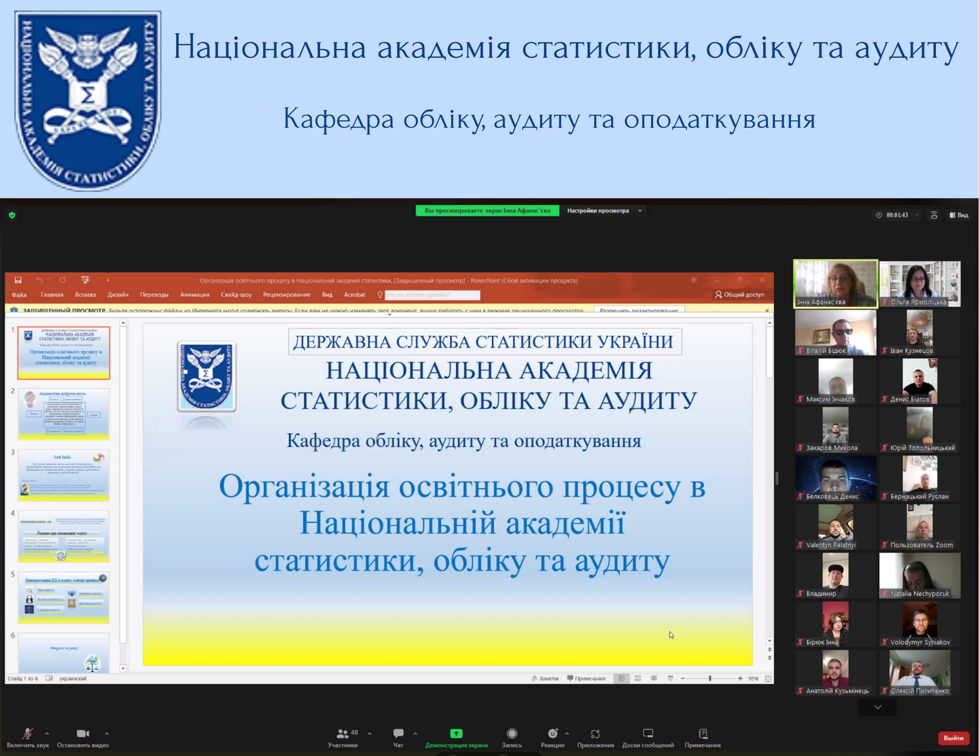Viewport: 979px width, 756px height.
Task: Open the Дизайн ribbon tab
Action: tap(118, 295)
